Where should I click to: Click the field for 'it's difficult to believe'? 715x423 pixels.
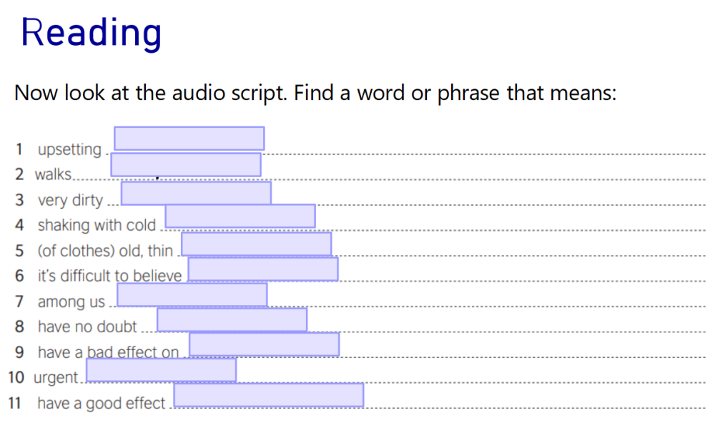pos(262,269)
